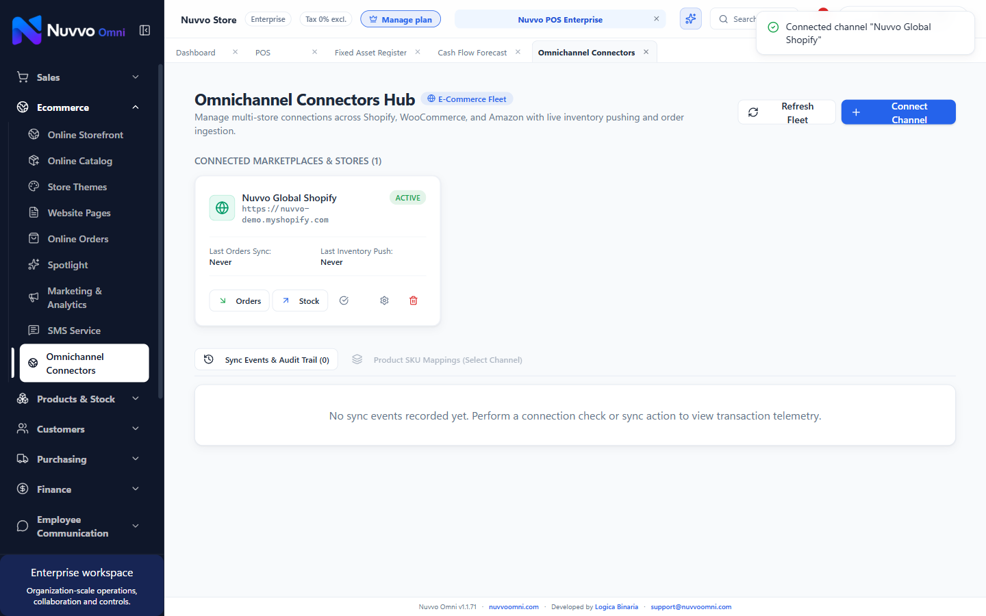986x616 pixels.
Task: Click "CONNECTED MARKETPLACES & STORES (1)" heading
Action: [288, 161]
